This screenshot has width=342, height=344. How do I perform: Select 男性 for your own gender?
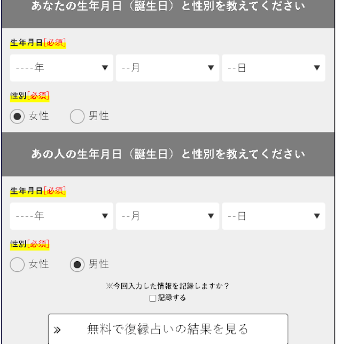pos(77,116)
